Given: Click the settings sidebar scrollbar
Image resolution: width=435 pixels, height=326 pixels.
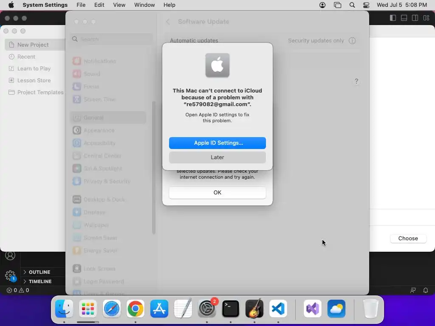Looking at the screenshot, I should 154,168.
